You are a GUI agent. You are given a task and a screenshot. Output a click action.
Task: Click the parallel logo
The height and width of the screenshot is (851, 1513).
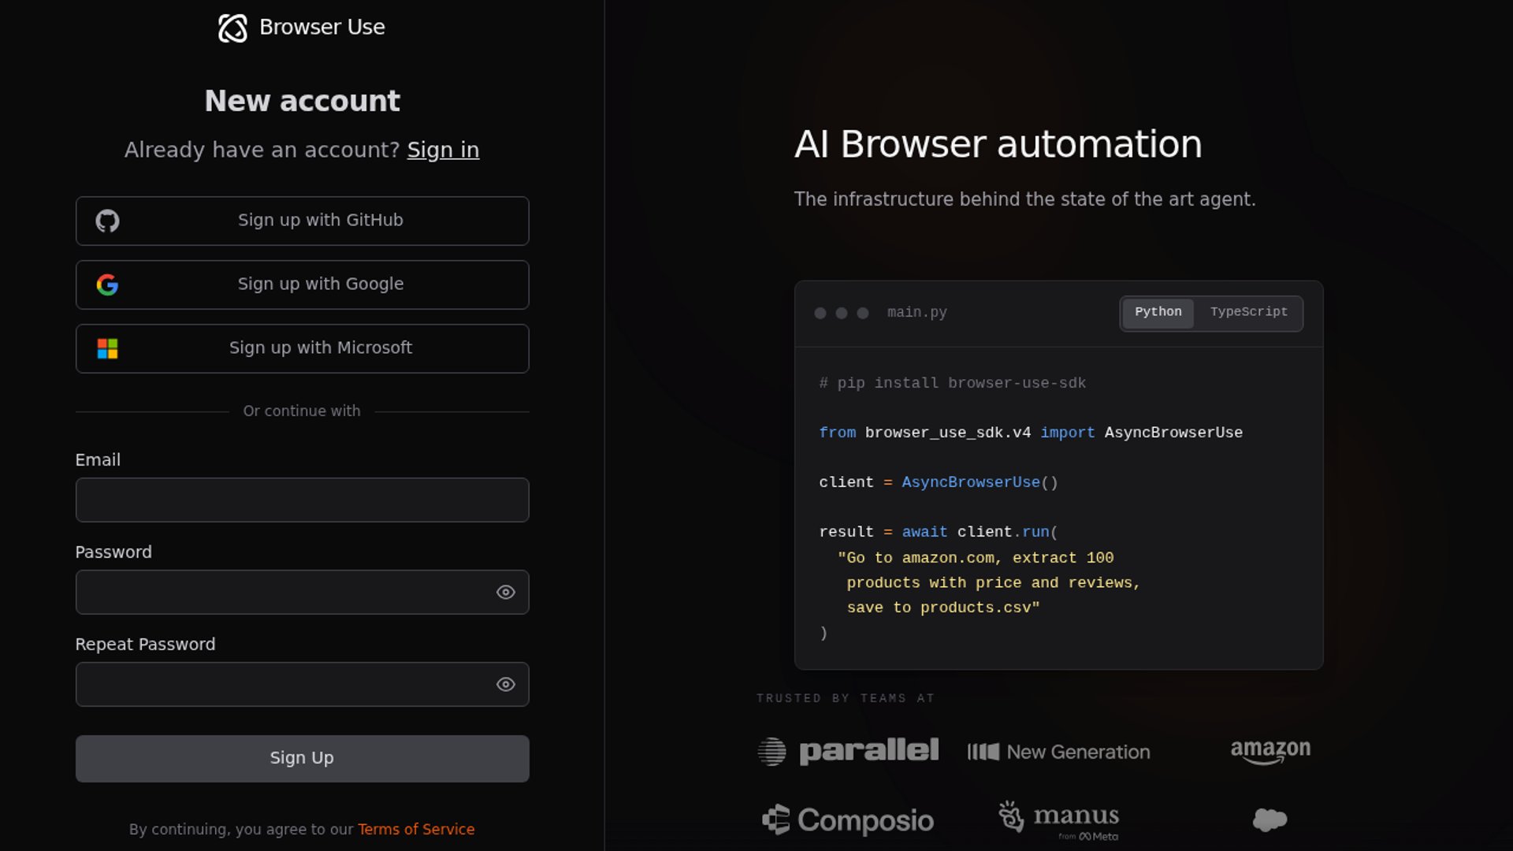(848, 751)
